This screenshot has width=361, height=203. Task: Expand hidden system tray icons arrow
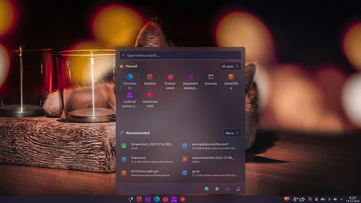[x=342, y=199]
